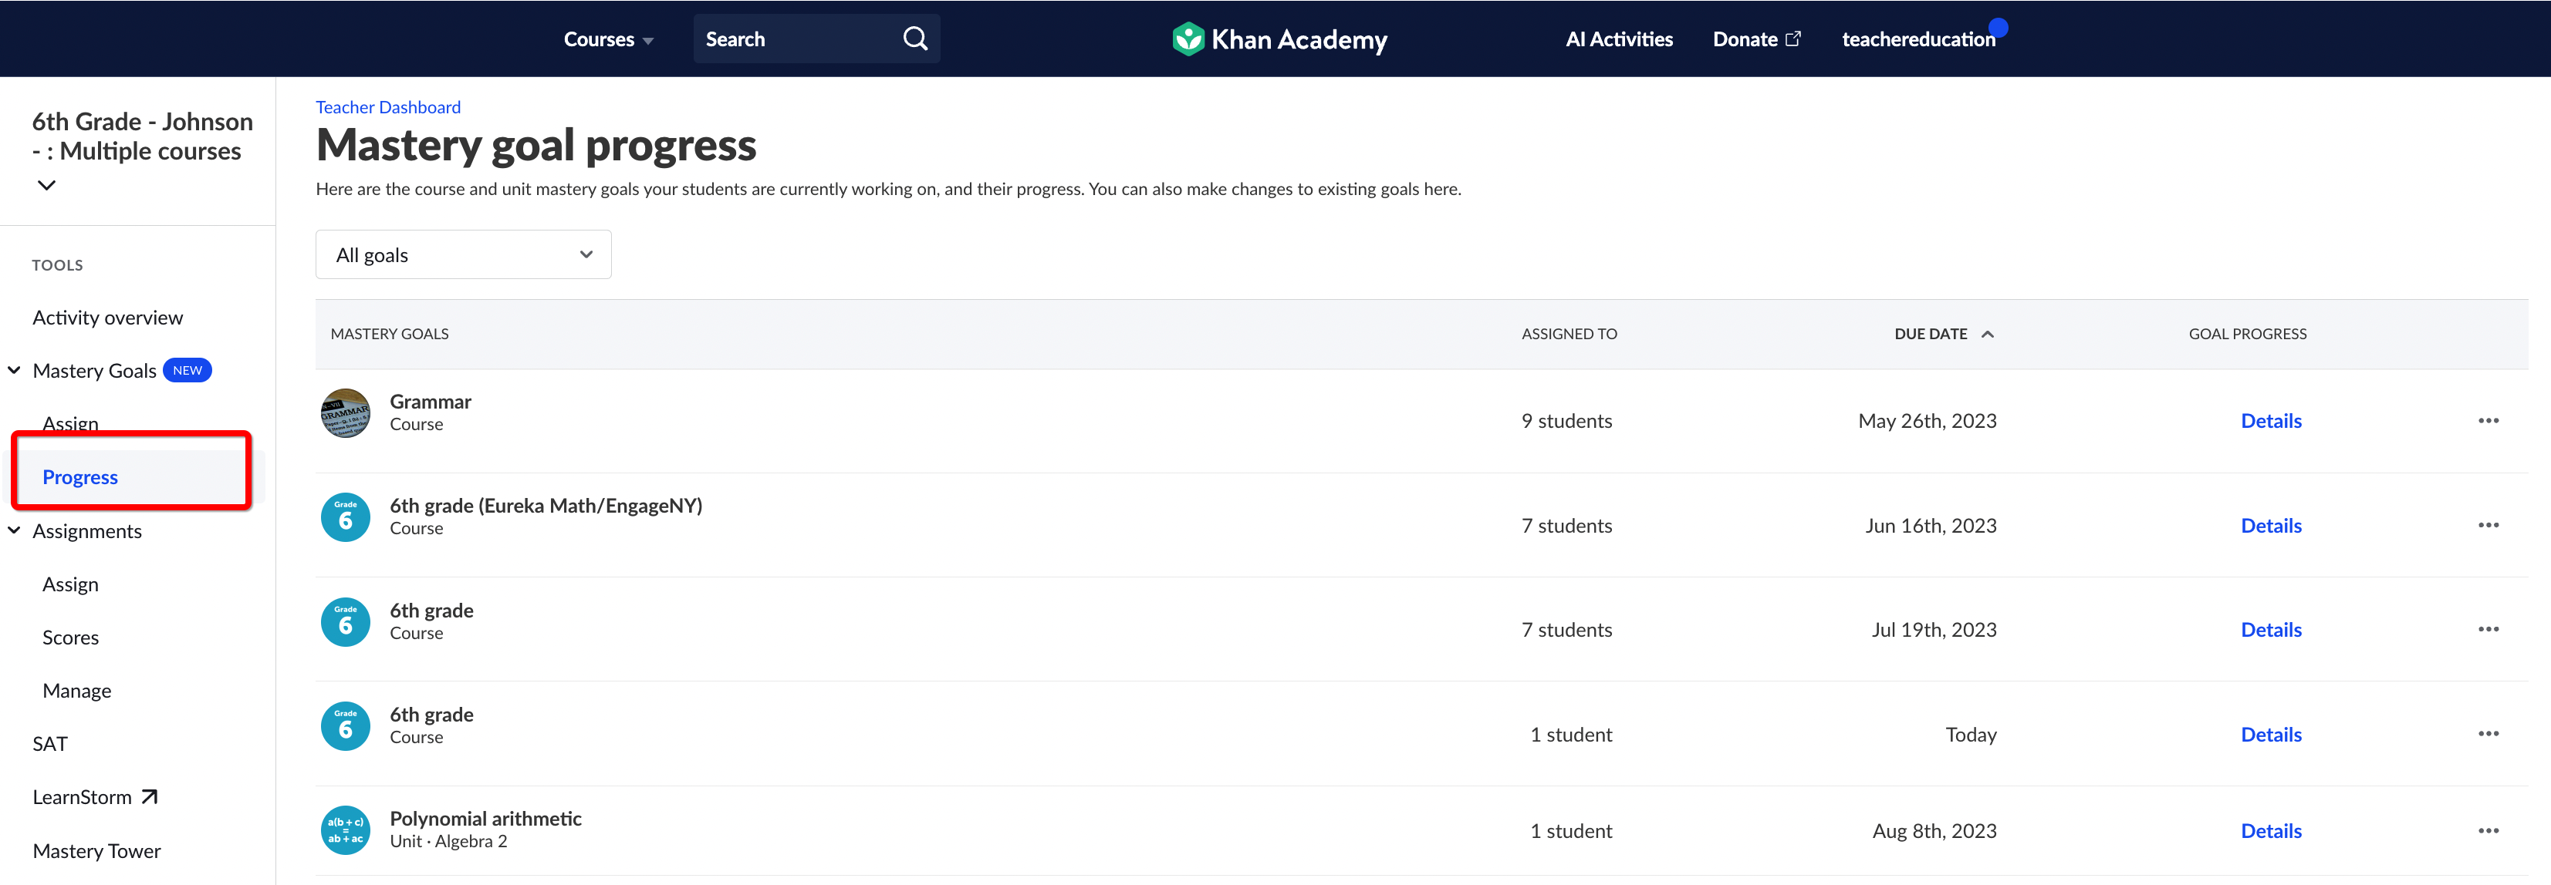Screen dimensions: 2551x885
Task: Open more options for Grammar row
Action: click(2488, 421)
